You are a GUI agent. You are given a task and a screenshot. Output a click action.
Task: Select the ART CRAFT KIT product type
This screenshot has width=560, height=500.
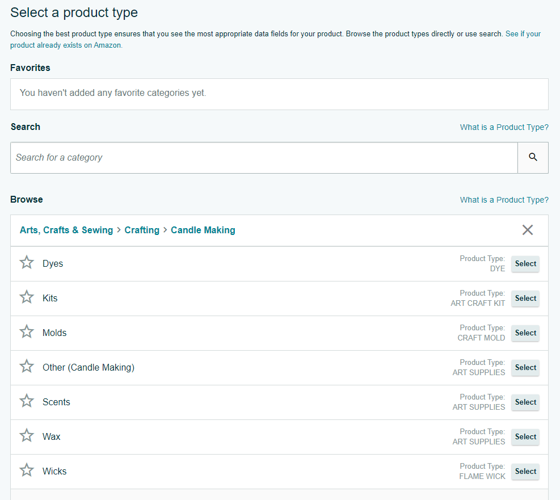point(525,299)
